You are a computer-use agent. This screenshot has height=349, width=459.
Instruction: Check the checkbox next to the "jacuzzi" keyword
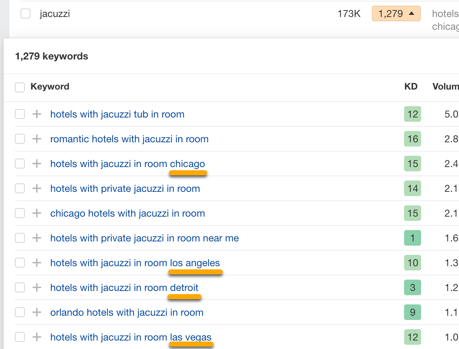25,13
